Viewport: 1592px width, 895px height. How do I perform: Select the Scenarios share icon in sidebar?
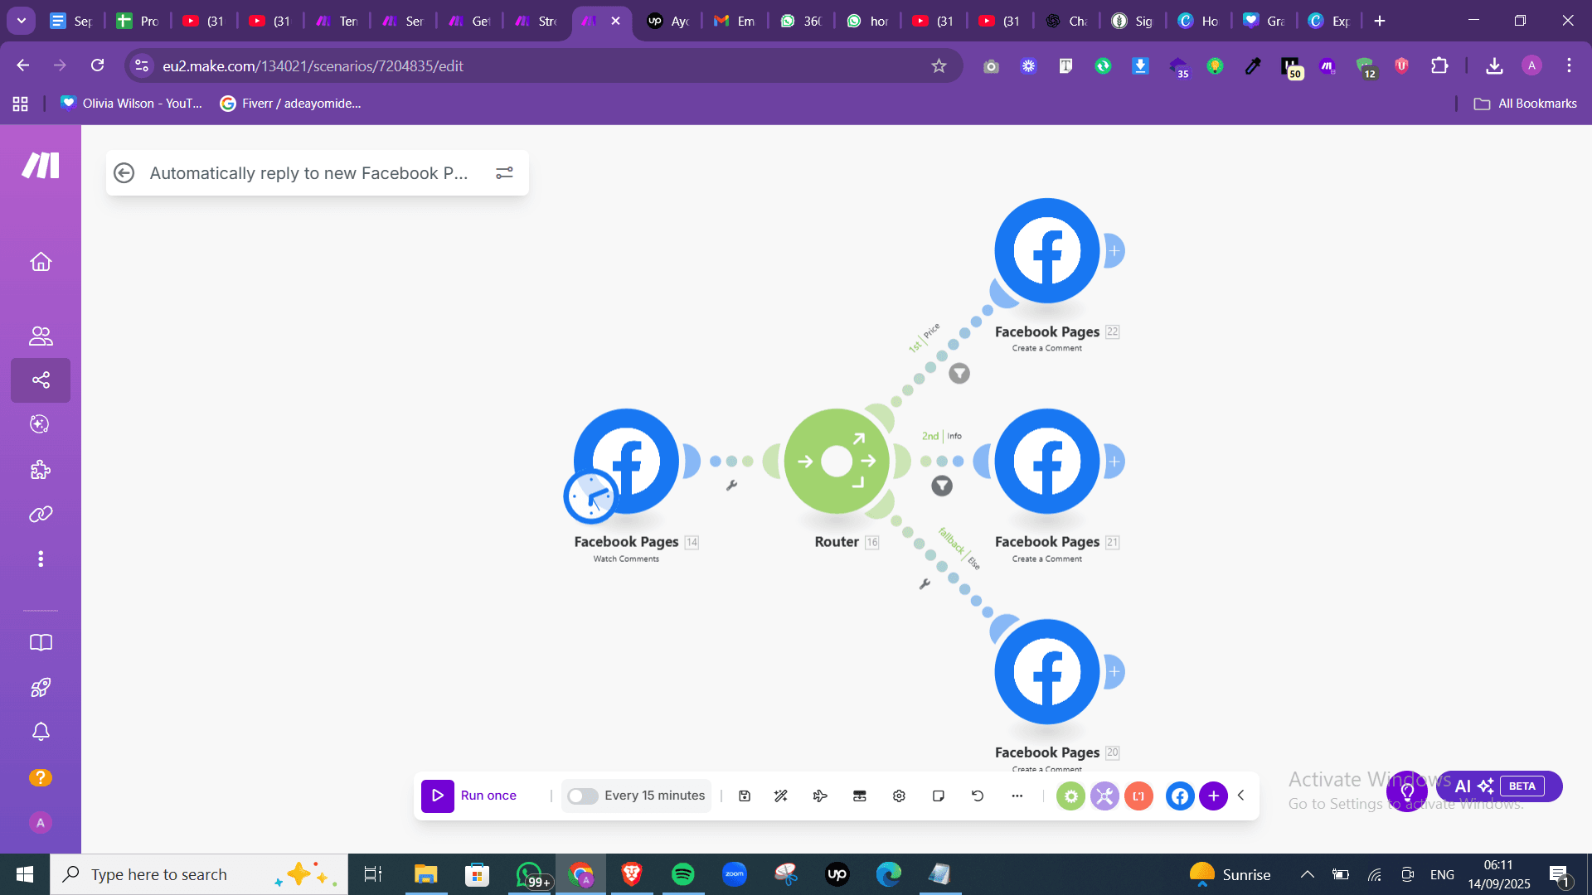click(41, 380)
